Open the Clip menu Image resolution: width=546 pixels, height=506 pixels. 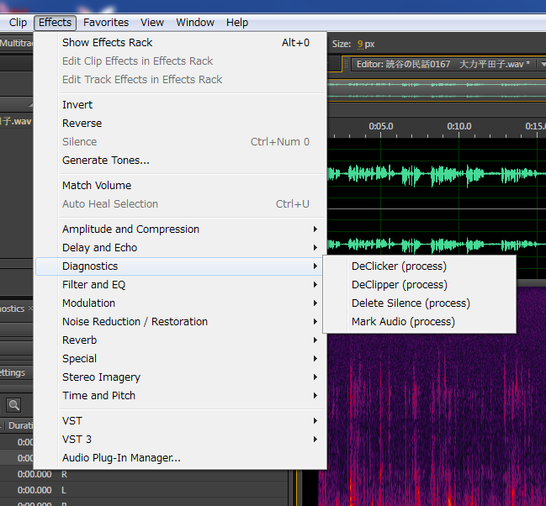click(x=18, y=23)
